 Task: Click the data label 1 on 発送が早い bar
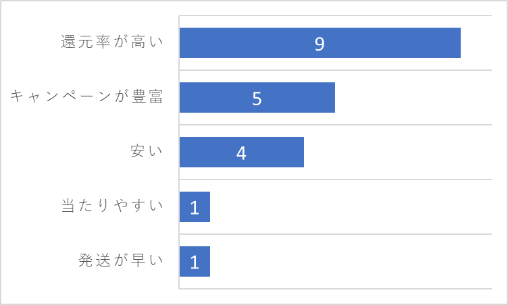(195, 262)
